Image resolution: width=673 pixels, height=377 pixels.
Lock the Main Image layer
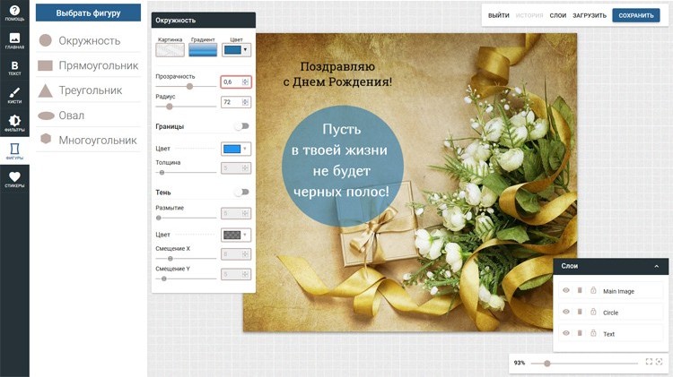pos(593,290)
